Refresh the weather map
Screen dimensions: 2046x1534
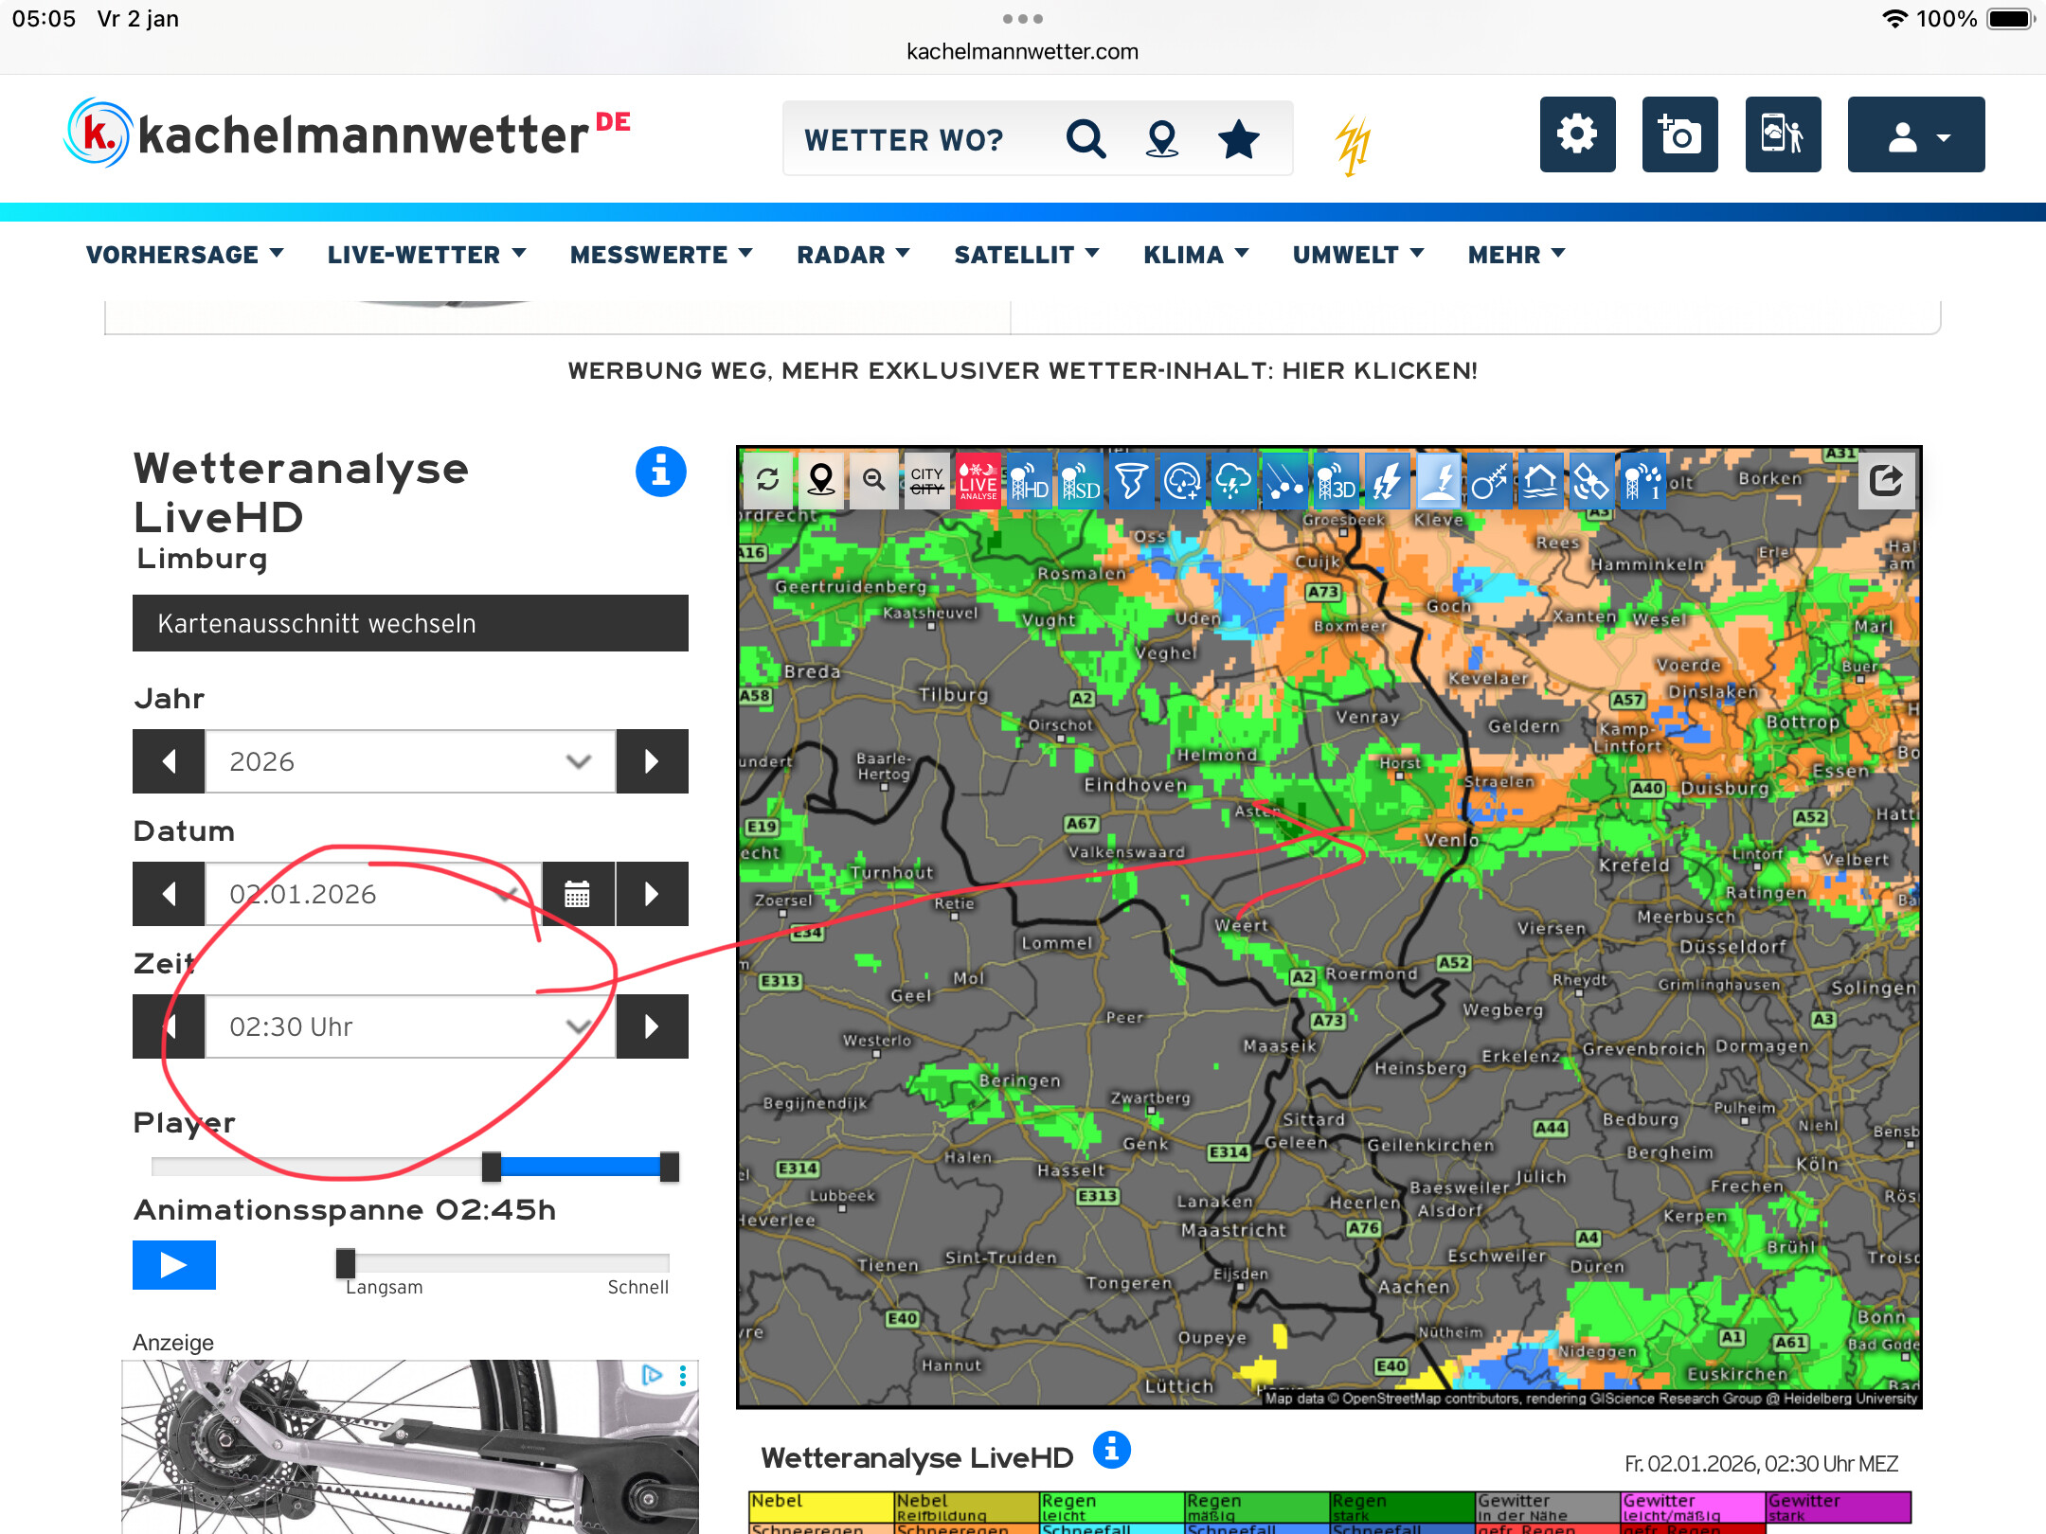tap(768, 480)
